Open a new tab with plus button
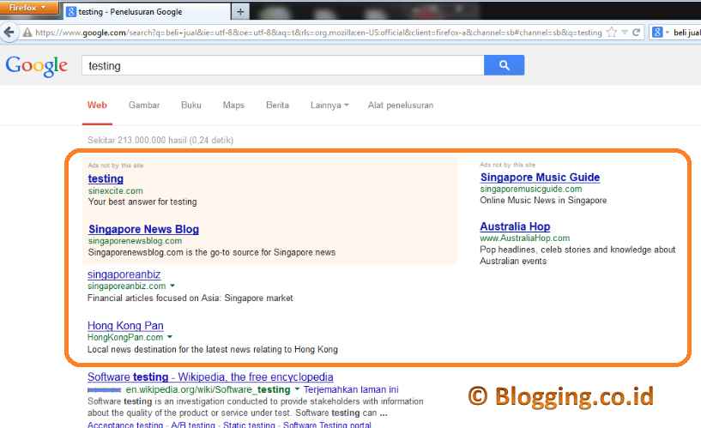701x428 pixels. 240,11
